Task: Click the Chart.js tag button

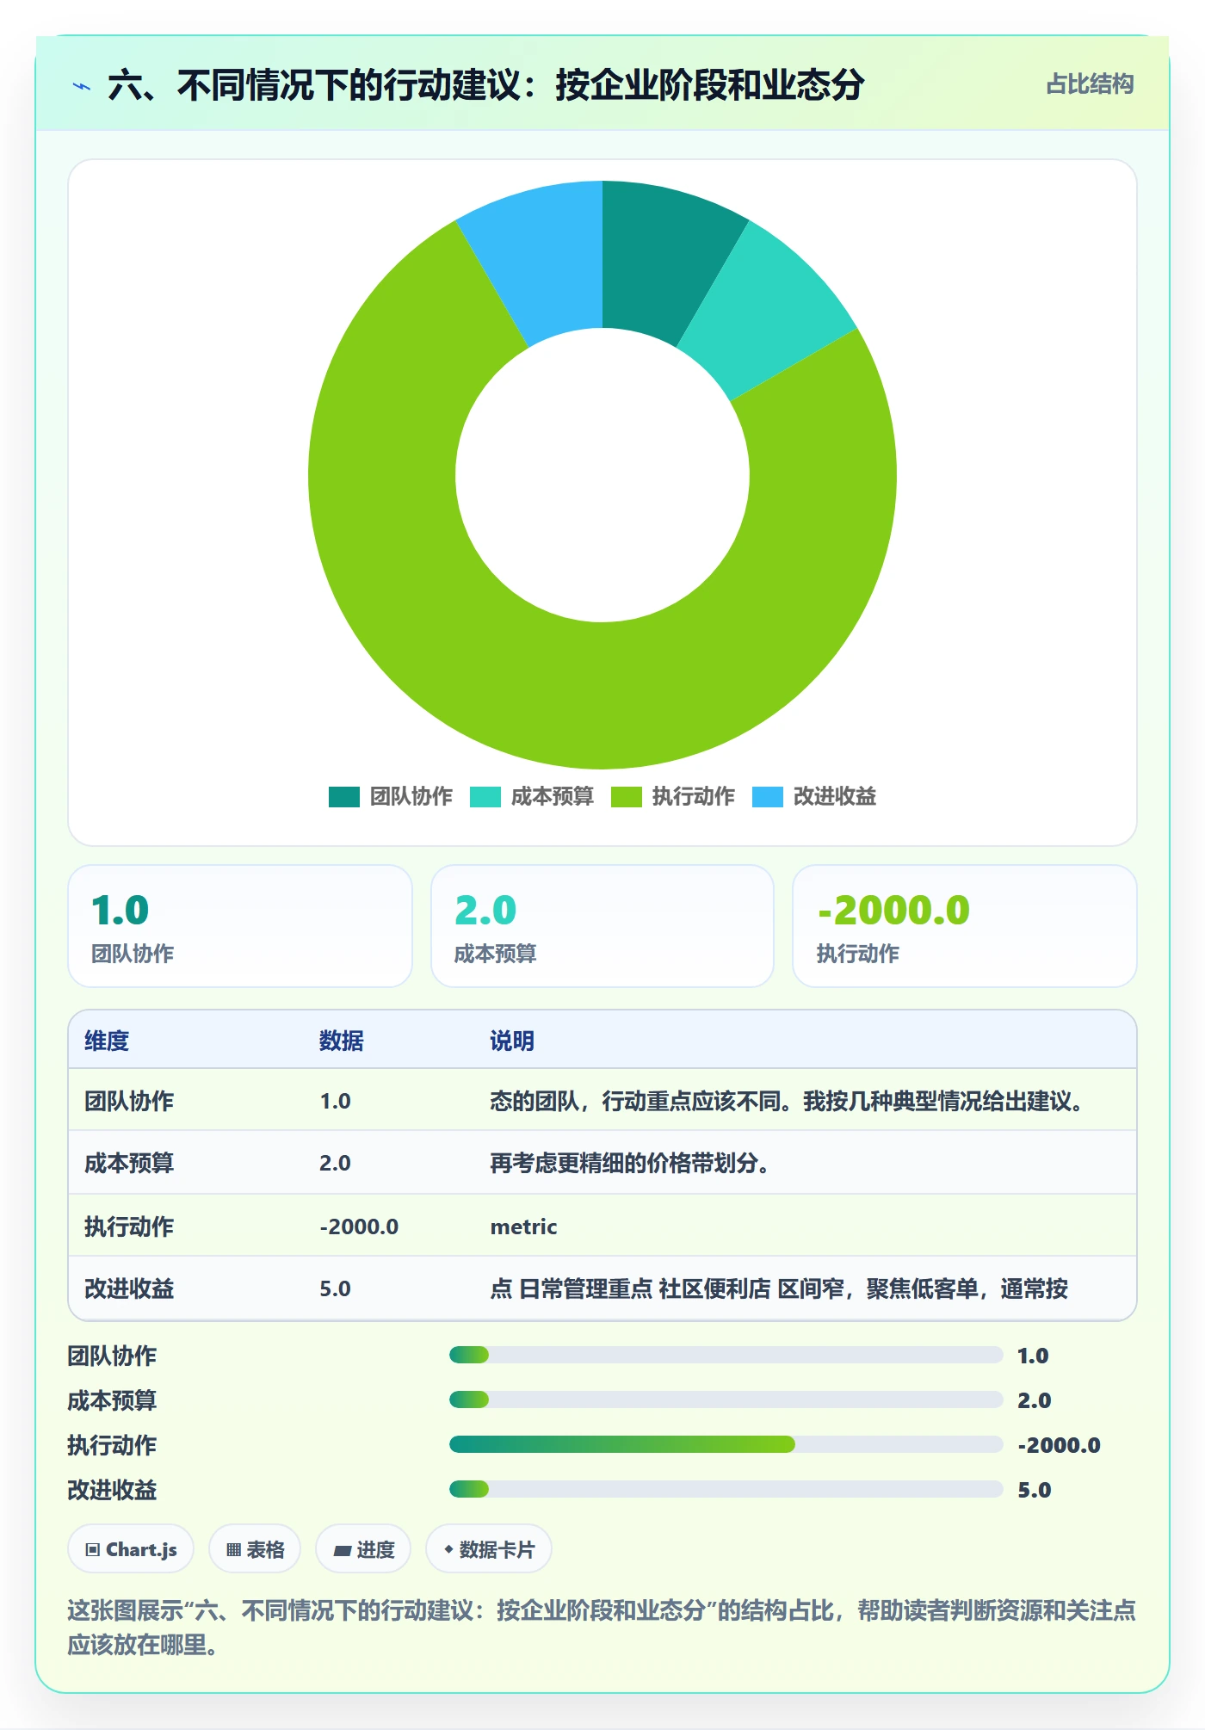Action: coord(131,1549)
